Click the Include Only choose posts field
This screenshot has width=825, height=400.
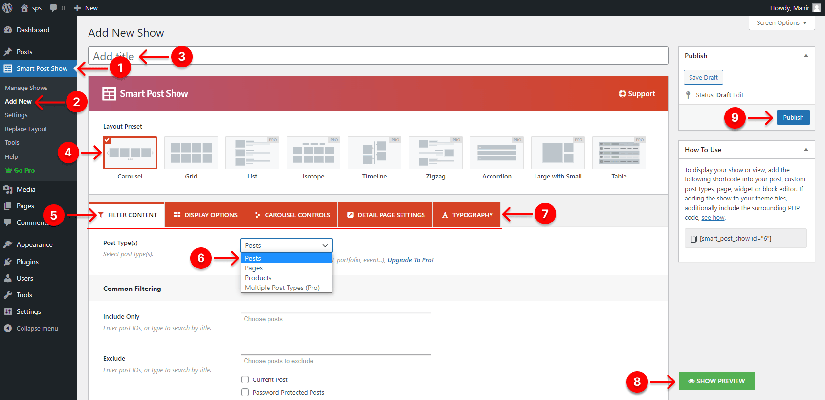point(336,319)
